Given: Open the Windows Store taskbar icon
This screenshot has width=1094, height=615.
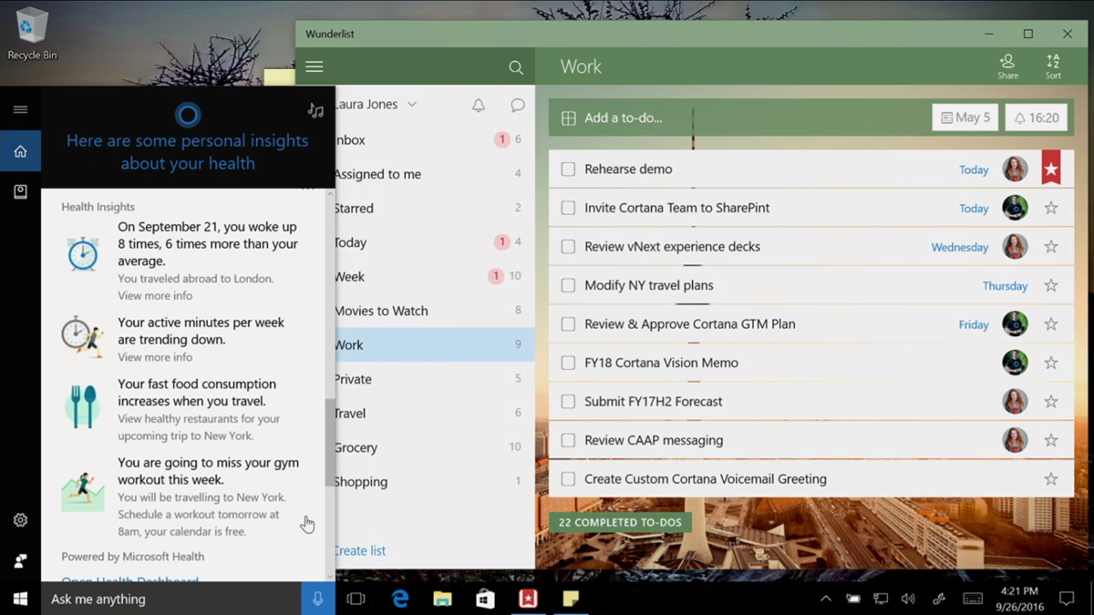Looking at the screenshot, I should [x=485, y=599].
